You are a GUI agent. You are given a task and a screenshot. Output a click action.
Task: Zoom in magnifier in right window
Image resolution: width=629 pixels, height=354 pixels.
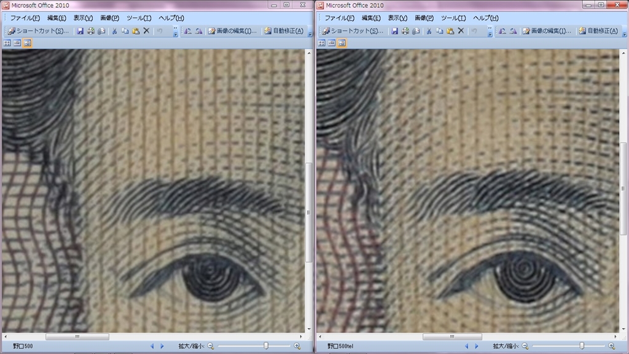click(x=612, y=346)
